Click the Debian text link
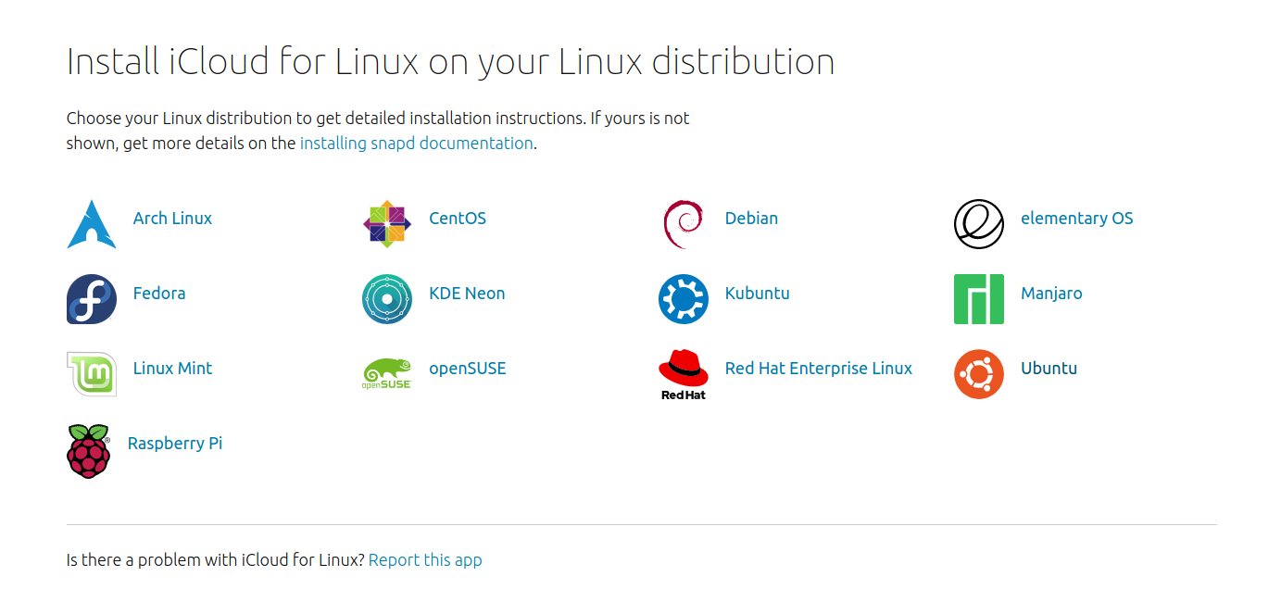 (x=751, y=219)
